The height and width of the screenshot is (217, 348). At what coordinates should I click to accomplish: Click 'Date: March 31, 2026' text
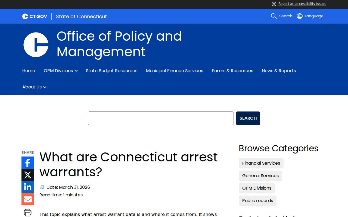(68, 187)
